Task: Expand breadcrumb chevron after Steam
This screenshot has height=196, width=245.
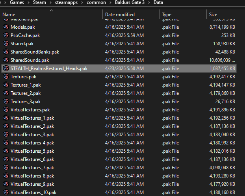Action: point(50,3)
